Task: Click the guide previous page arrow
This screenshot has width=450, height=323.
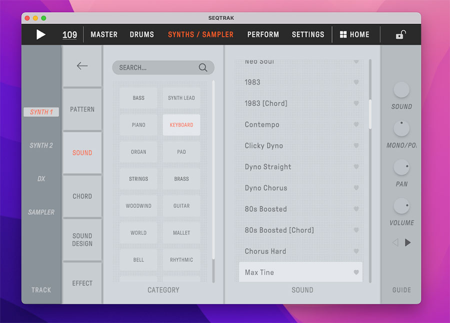Action: (395, 242)
